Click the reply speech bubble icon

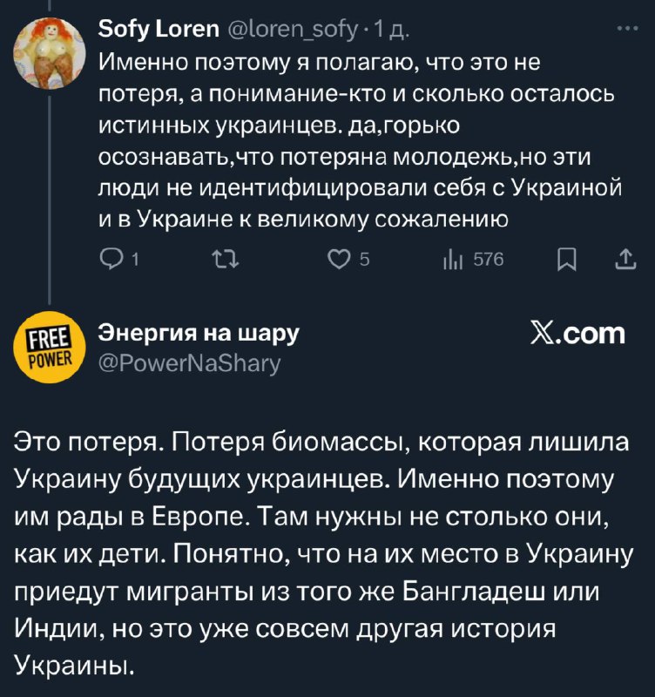[x=112, y=260]
